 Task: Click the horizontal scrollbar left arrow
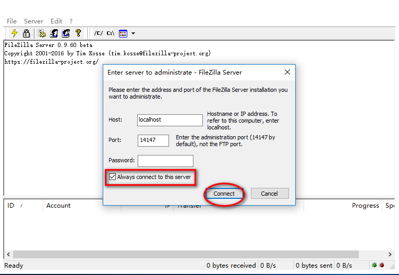[x=8, y=254]
